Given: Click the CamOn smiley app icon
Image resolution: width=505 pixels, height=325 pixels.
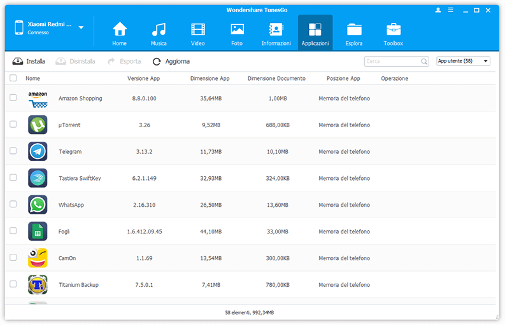Looking at the screenshot, I should 38,258.
